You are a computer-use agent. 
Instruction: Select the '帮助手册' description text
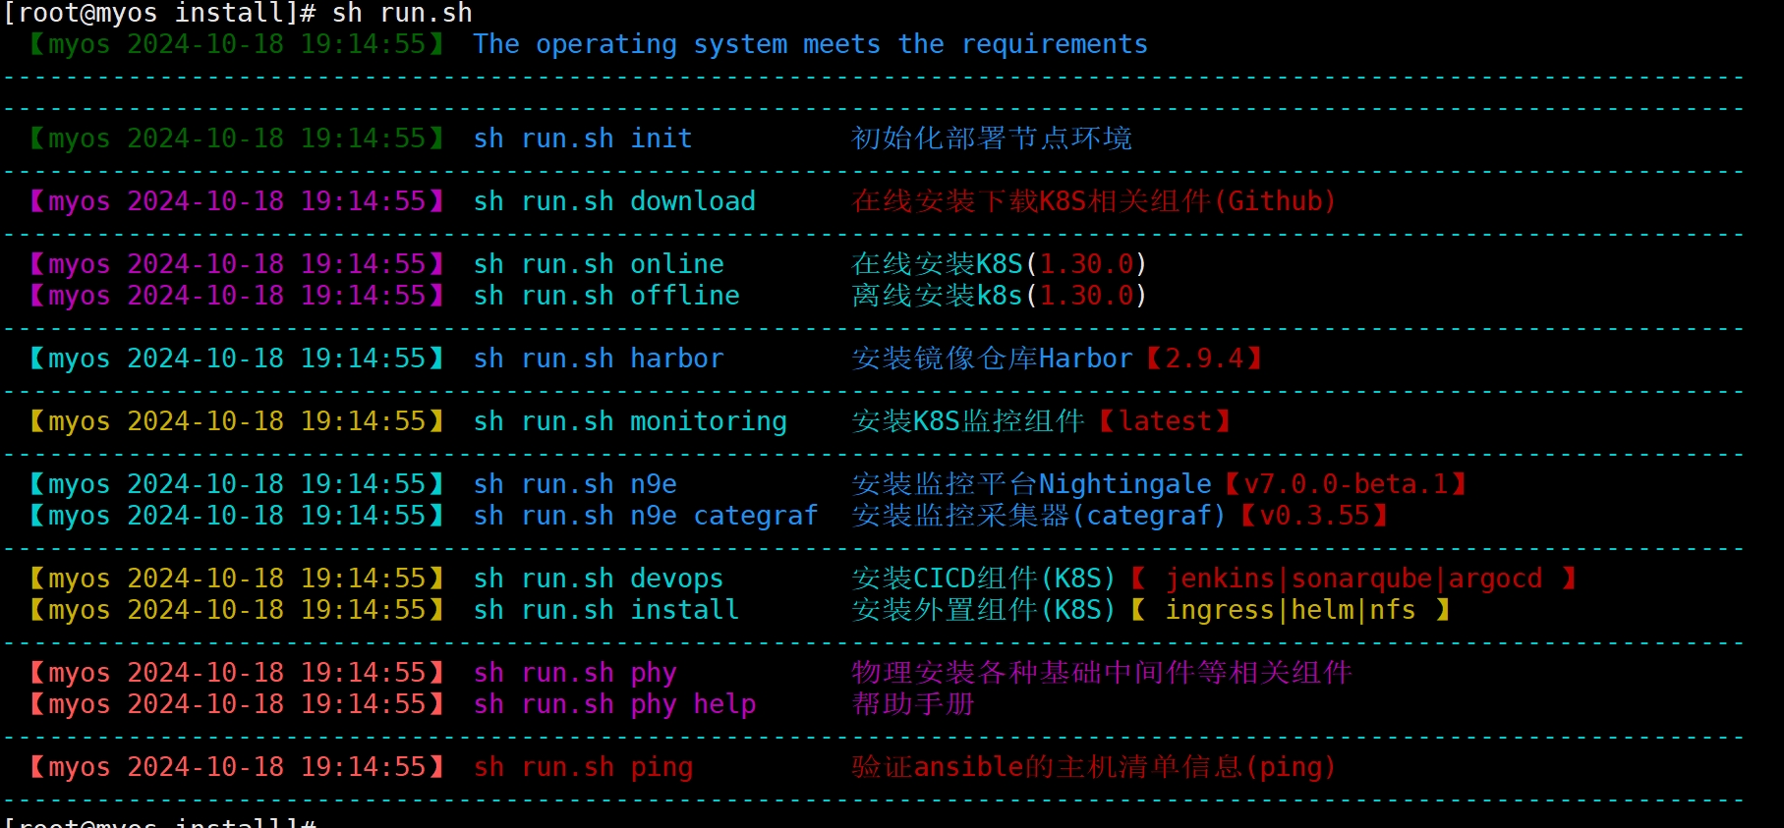[x=913, y=704]
